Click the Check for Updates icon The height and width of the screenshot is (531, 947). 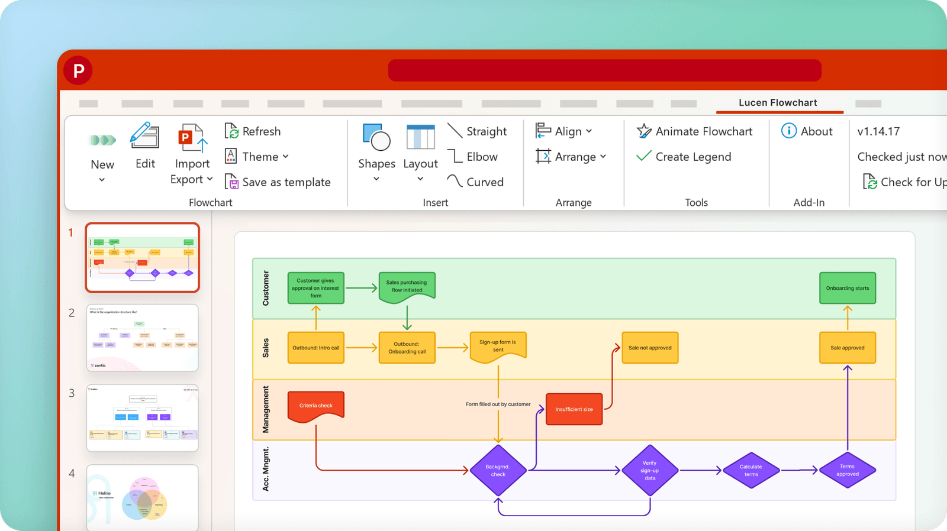pos(869,182)
